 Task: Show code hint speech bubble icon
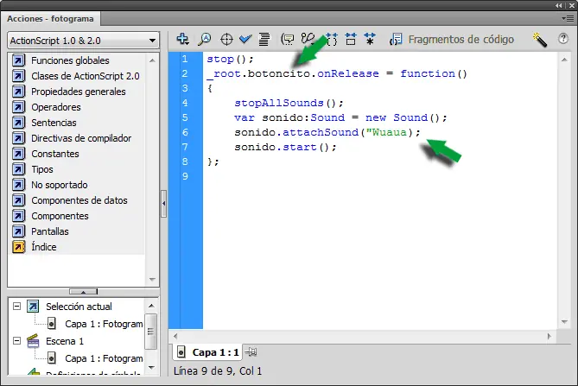click(288, 39)
